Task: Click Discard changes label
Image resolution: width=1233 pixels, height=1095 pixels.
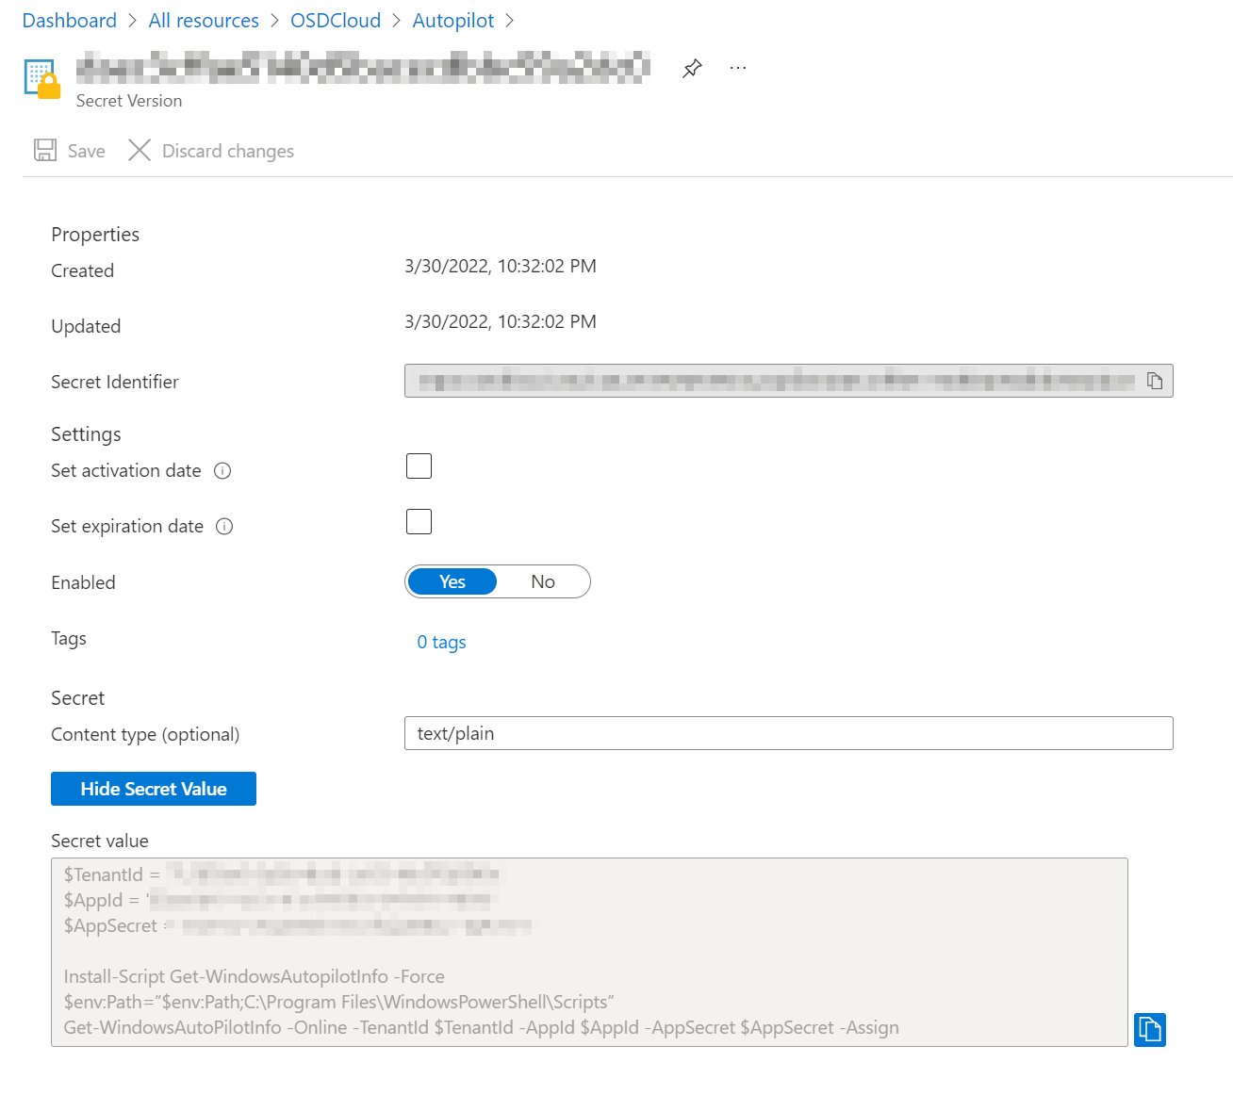Action: pyautogui.click(x=228, y=151)
